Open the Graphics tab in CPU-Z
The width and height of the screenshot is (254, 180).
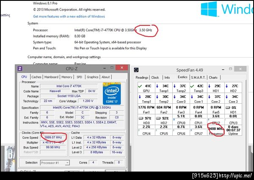pos(92,77)
